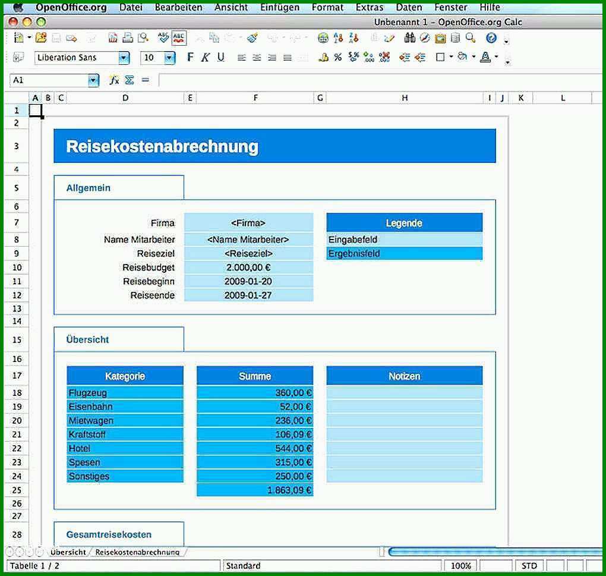The width and height of the screenshot is (606, 576).
Task: Add decimal place icon
Action: [x=369, y=58]
